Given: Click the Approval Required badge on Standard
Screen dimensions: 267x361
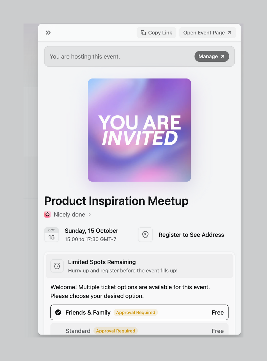Looking at the screenshot, I should point(115,331).
